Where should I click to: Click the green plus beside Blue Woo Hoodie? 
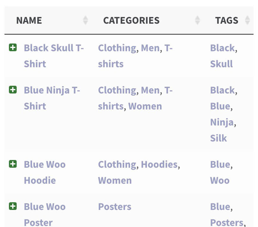pos(13,164)
